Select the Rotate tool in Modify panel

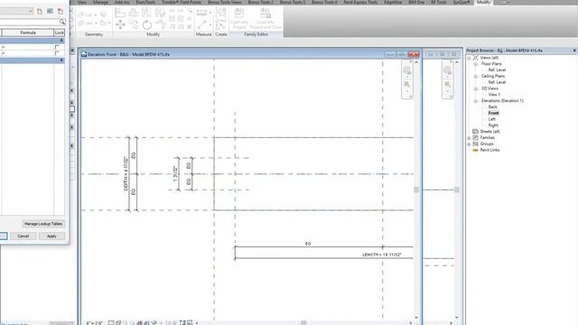(147, 25)
